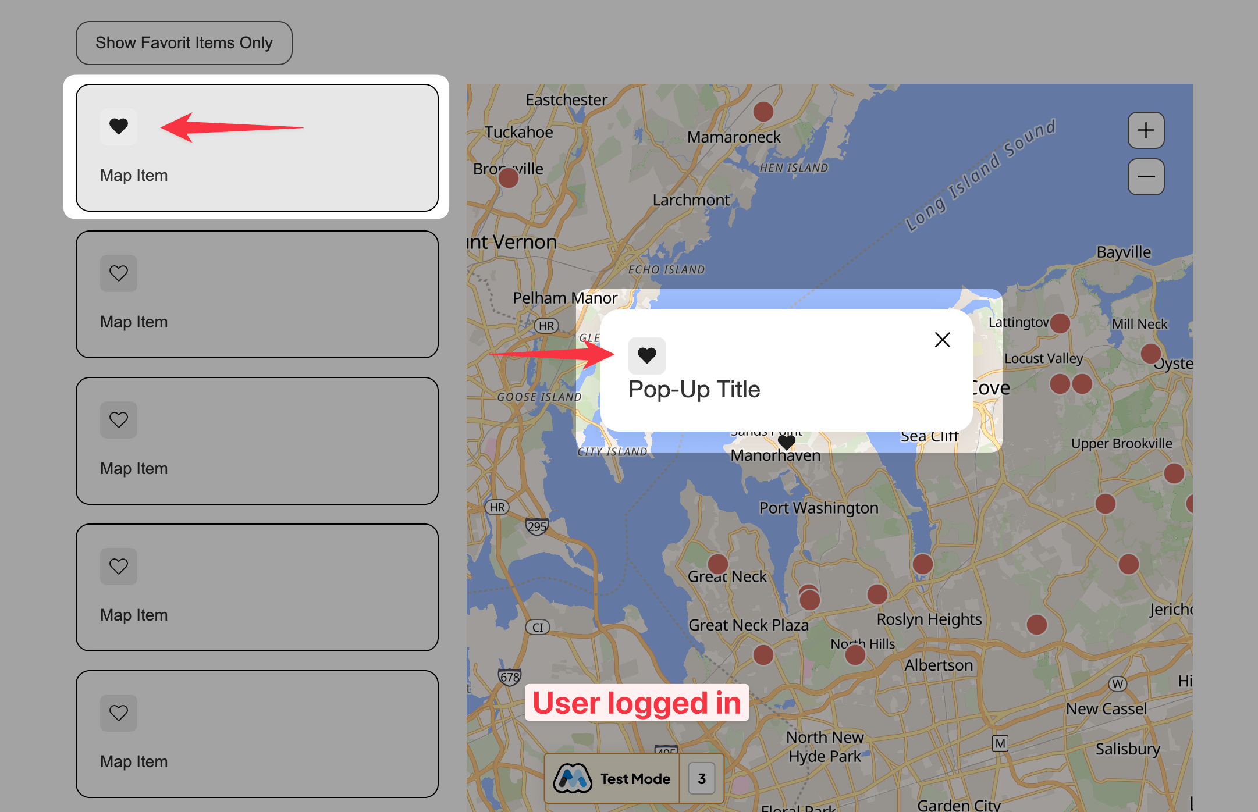
Task: Click the Eastchester map label
Action: (x=566, y=100)
